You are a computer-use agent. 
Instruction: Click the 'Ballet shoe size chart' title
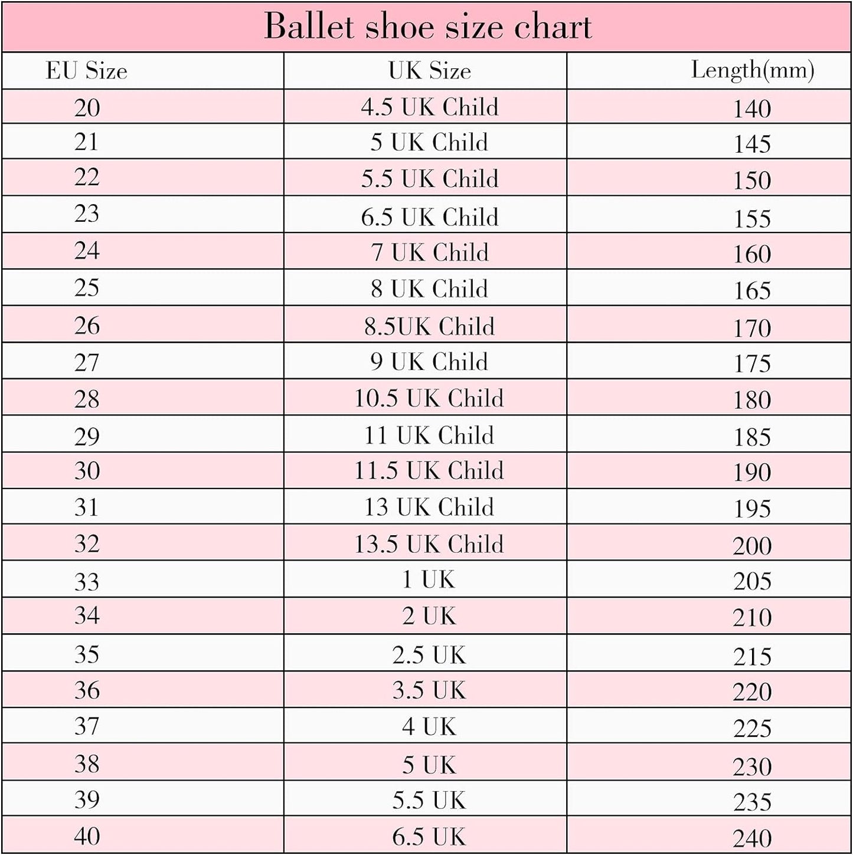(427, 27)
